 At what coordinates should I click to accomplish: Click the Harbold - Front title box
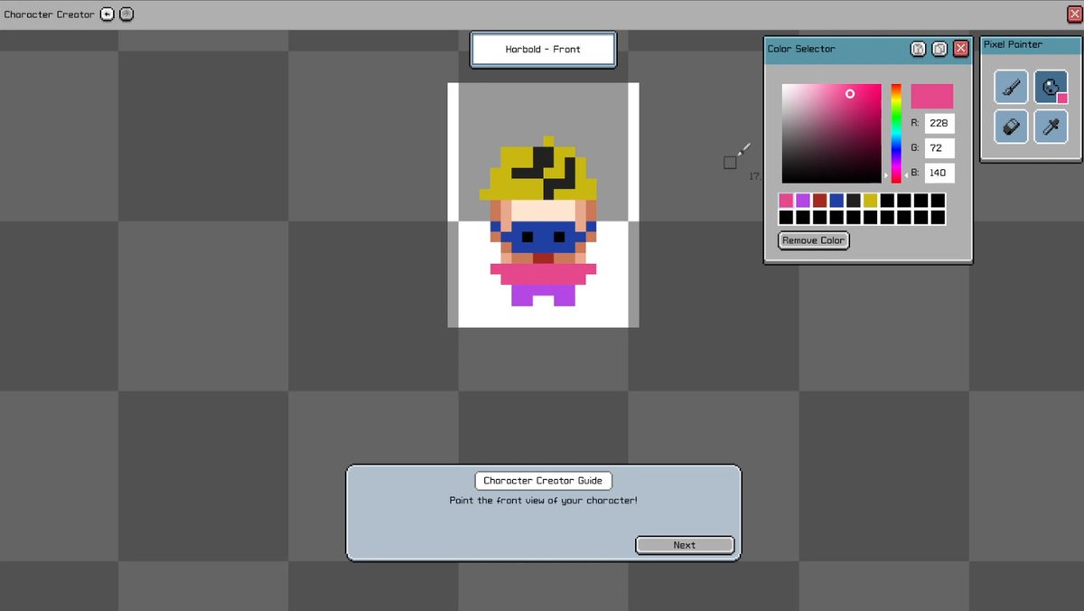pyautogui.click(x=543, y=50)
